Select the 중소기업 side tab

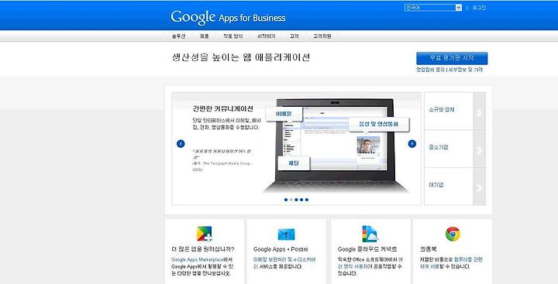pyautogui.click(x=455, y=149)
